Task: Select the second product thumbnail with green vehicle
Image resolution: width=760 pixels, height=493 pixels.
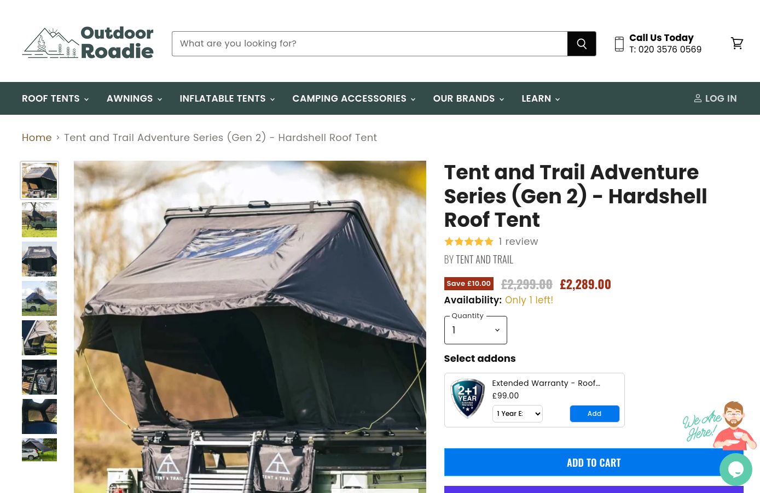Action: tap(39, 220)
